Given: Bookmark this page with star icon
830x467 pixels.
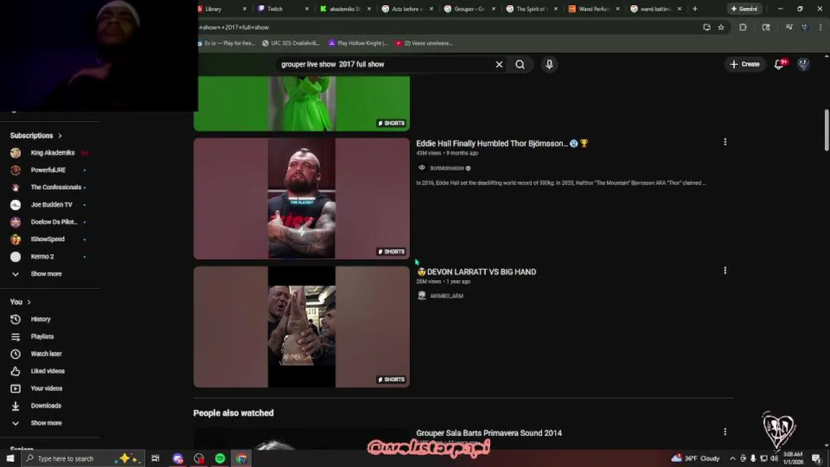Looking at the screenshot, I should click(x=721, y=27).
